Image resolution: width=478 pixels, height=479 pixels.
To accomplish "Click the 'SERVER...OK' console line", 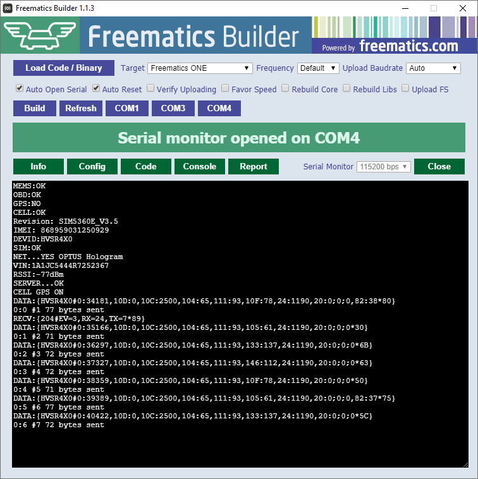I will (x=38, y=283).
